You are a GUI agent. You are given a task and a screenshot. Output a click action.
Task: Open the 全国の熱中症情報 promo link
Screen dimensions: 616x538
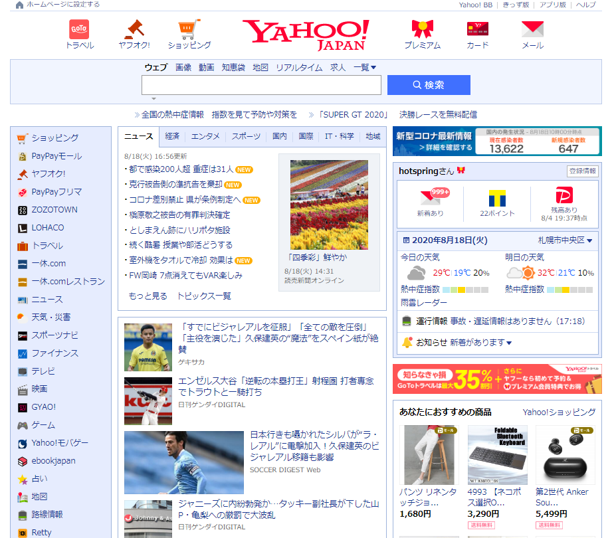(x=219, y=115)
